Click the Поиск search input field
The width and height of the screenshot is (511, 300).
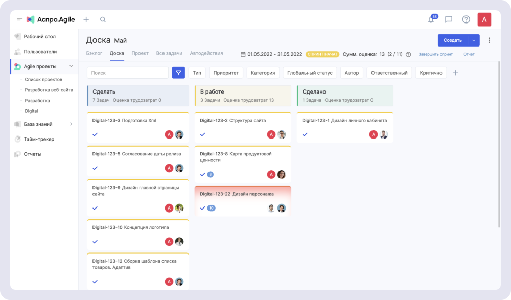128,73
